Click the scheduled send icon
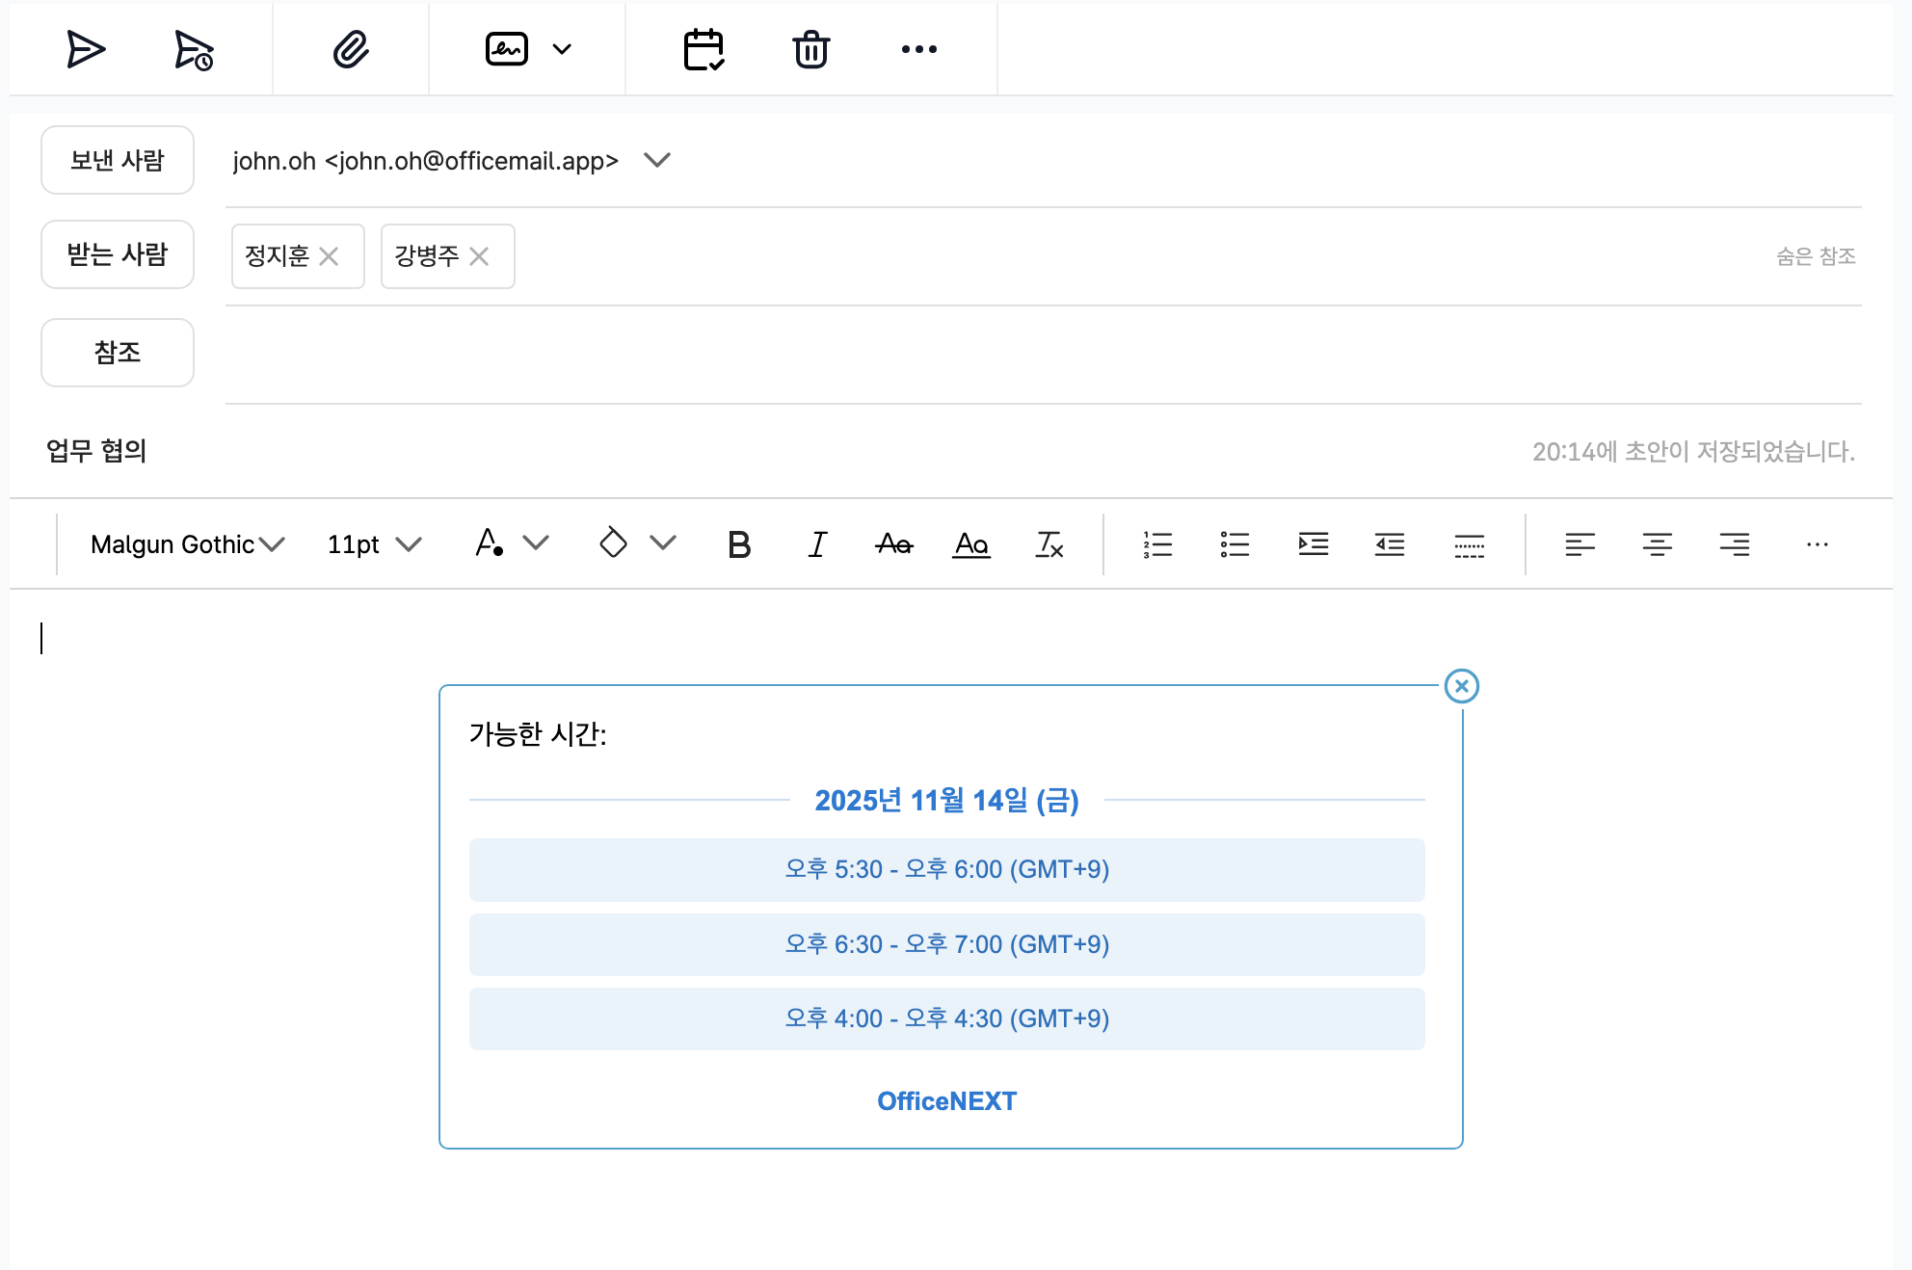Image resolution: width=1912 pixels, height=1270 pixels. click(193, 49)
